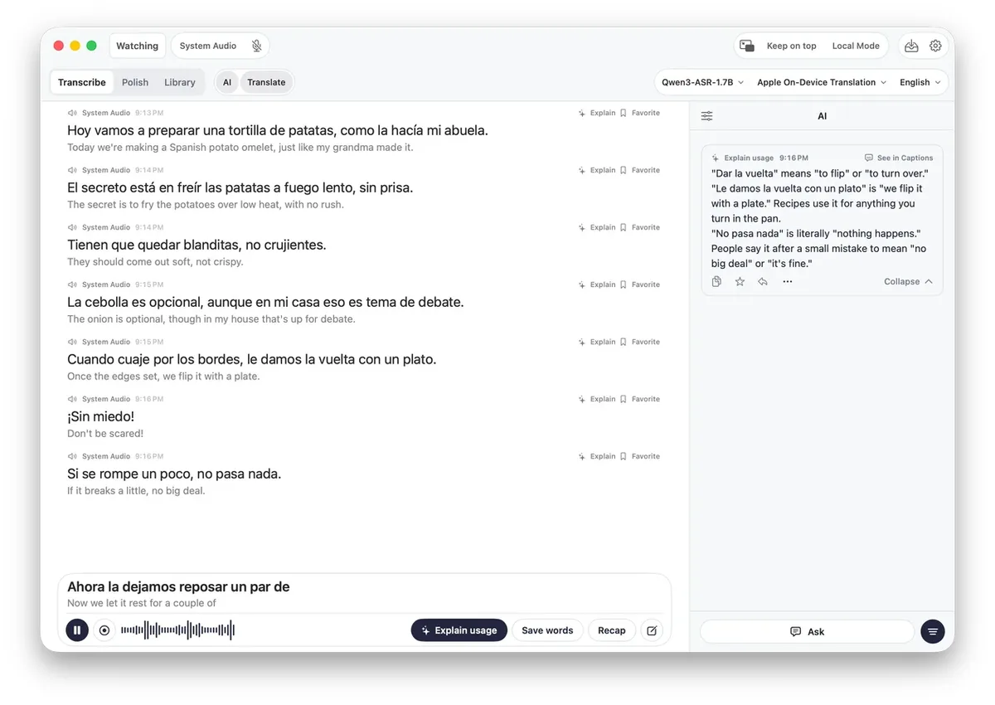Toggle the Watching status button
This screenshot has width=995, height=705.
click(x=137, y=46)
